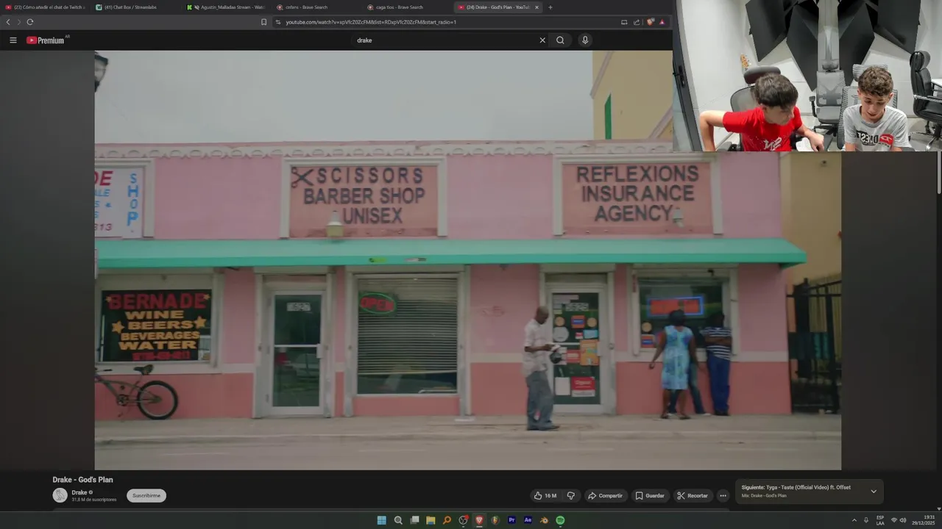Image resolution: width=942 pixels, height=529 pixels.
Task: Open Windows taskbar search
Action: (398, 520)
